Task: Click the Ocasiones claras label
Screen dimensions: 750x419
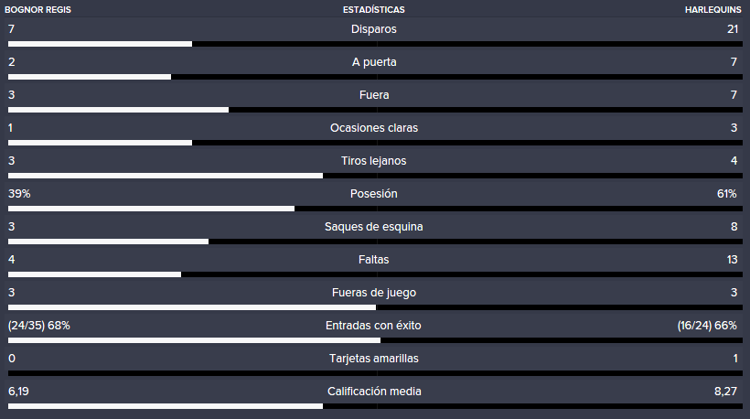Action: tap(374, 128)
